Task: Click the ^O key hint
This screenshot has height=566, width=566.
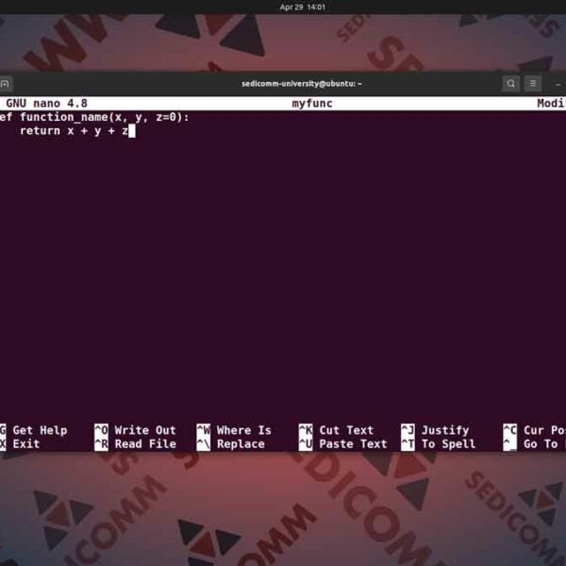Action: click(x=102, y=430)
